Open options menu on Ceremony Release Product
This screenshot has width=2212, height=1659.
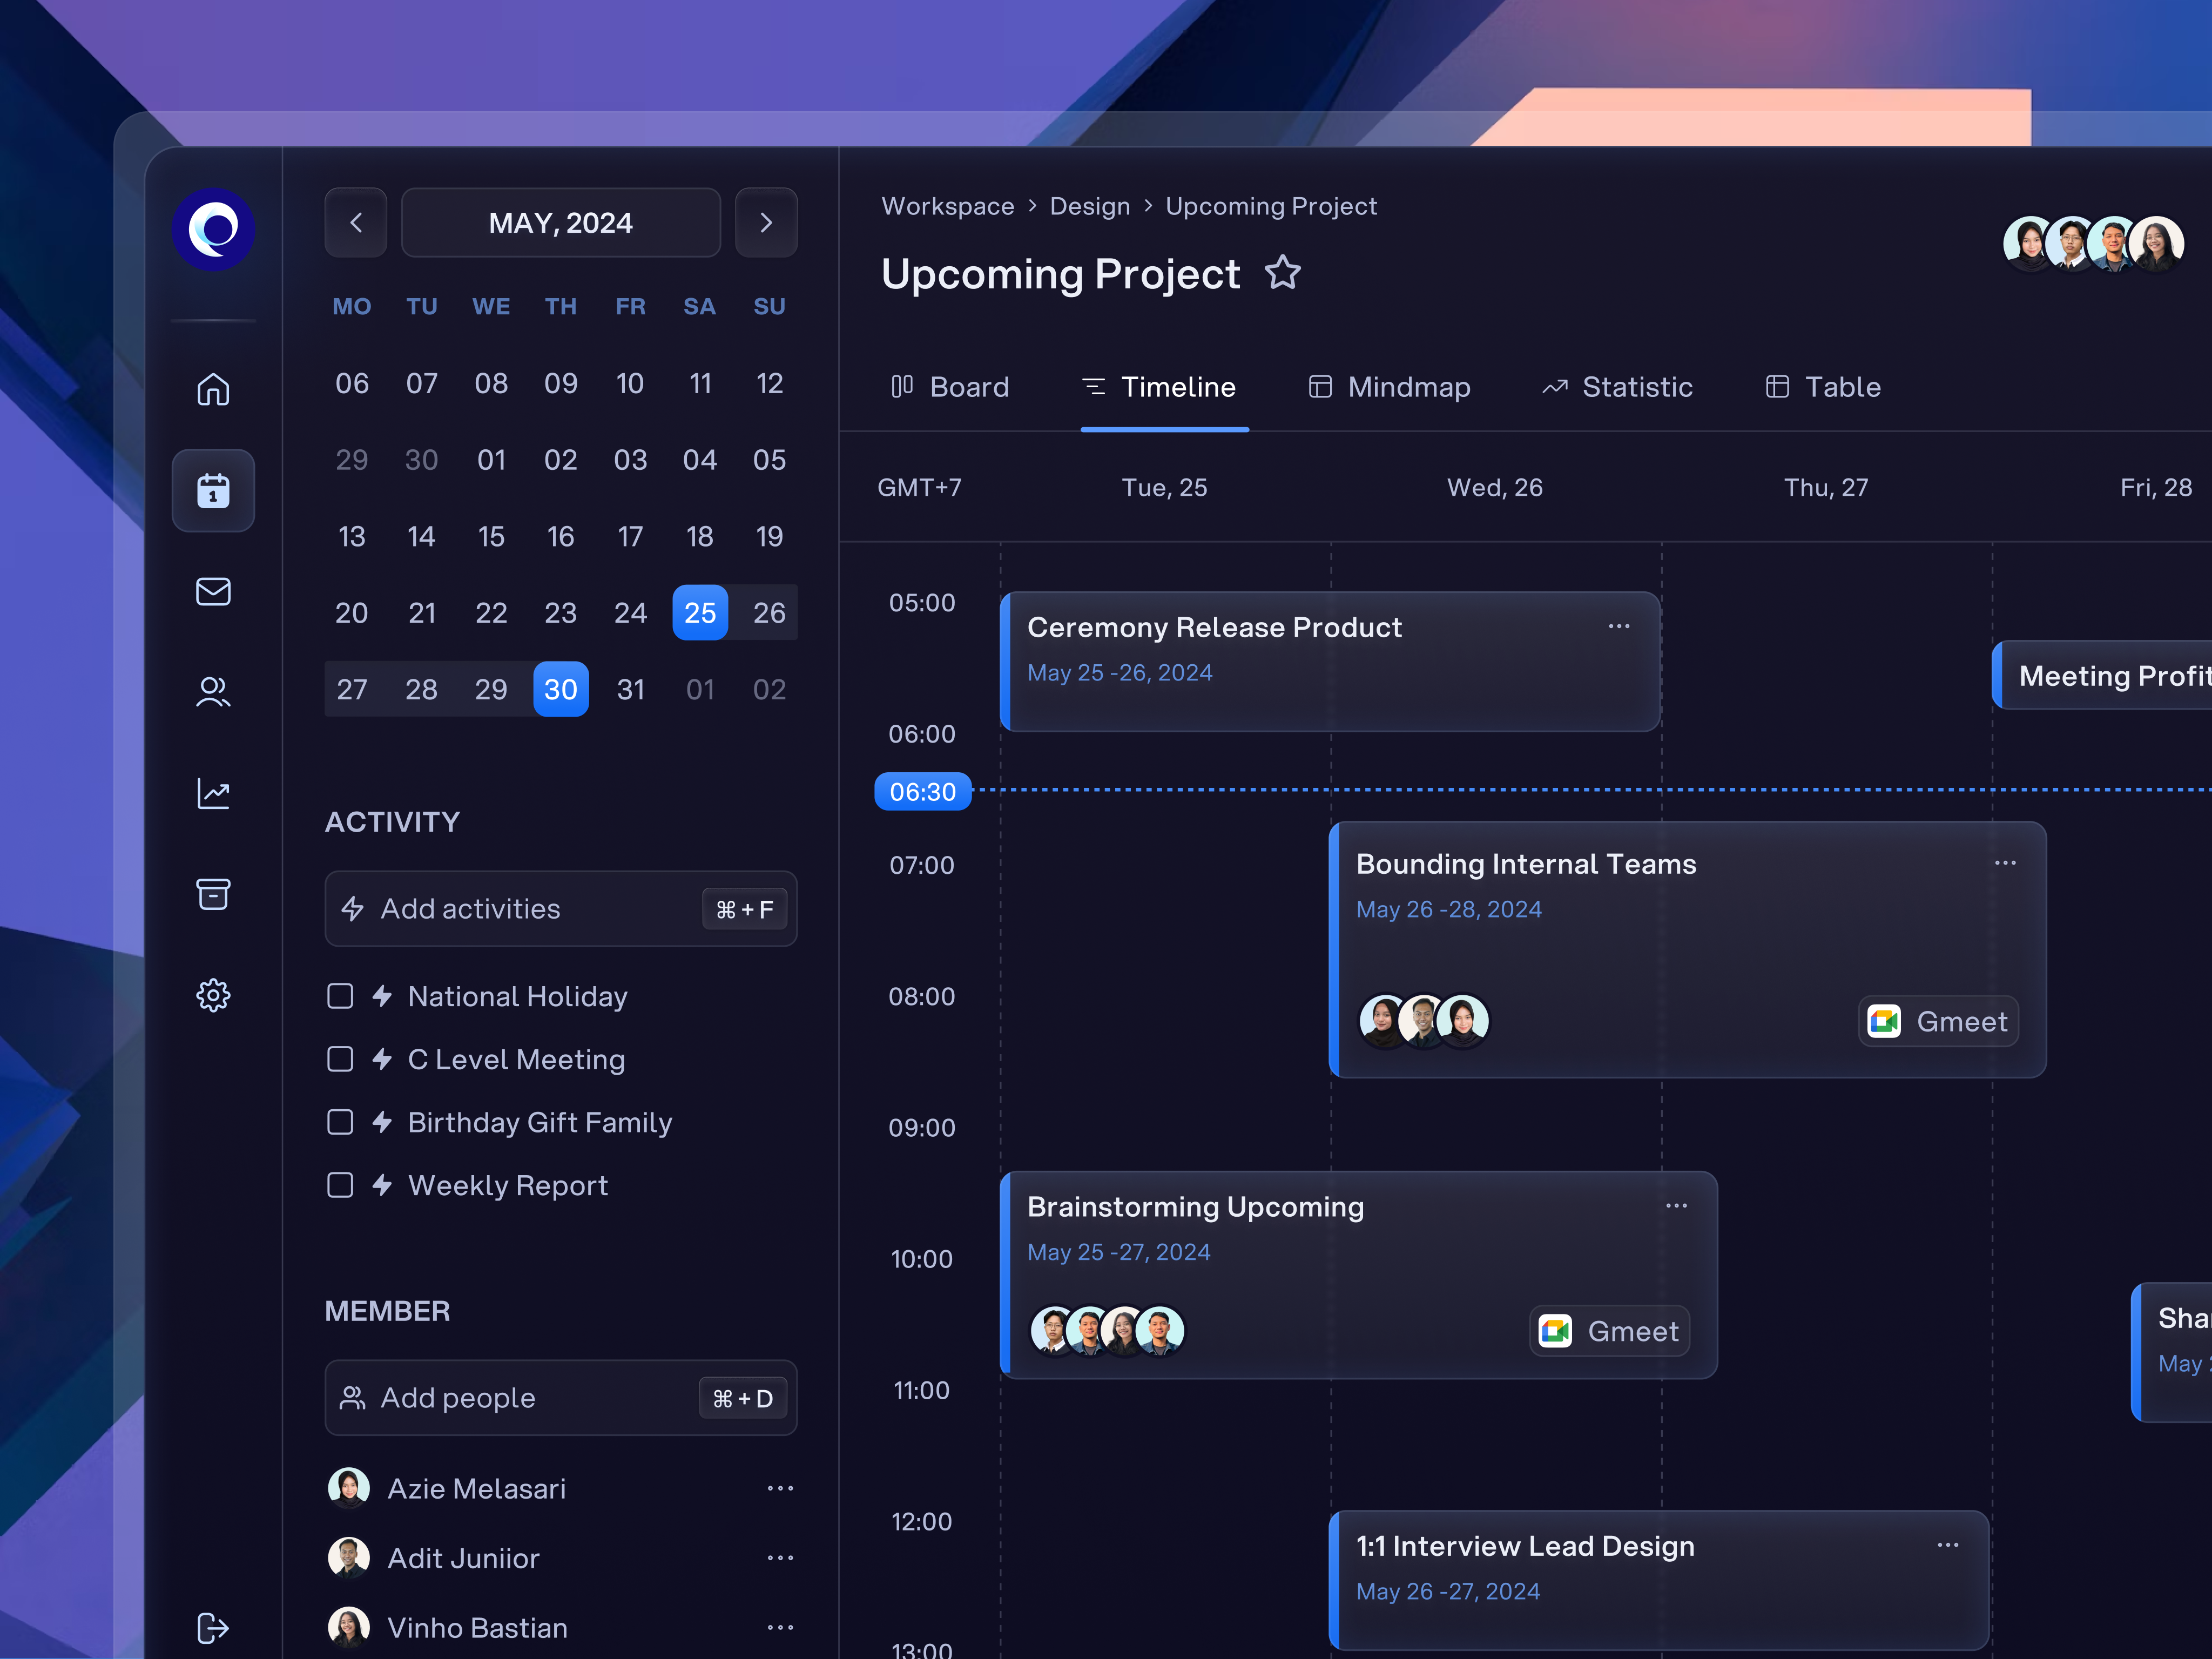1619,627
